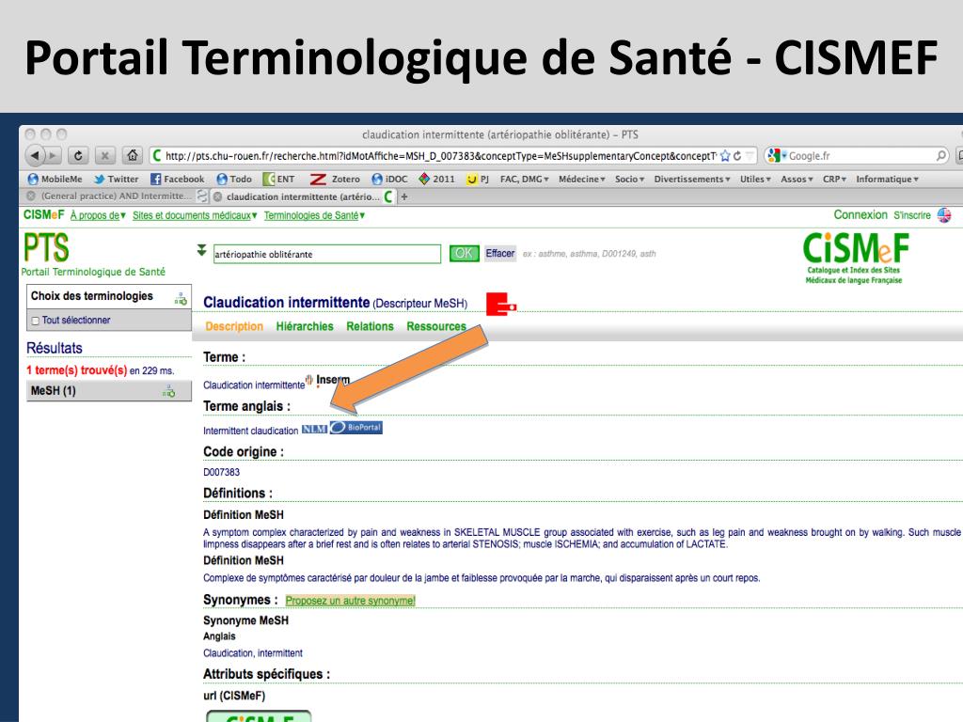Open the PJ bookmark
The width and height of the screenshot is (963, 722).
(x=478, y=179)
